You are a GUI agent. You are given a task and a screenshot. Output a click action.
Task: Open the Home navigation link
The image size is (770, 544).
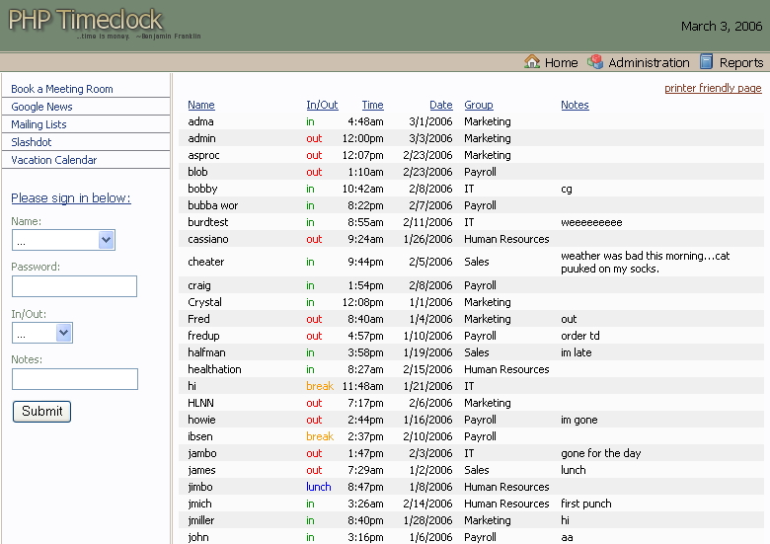(561, 63)
